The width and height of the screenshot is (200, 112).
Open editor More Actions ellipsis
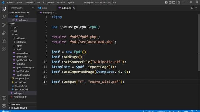click(x=197, y=8)
